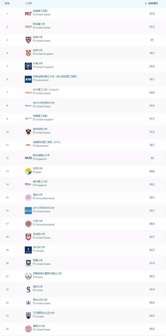
Task: Click the EPFL red logo
Action: point(28,145)
